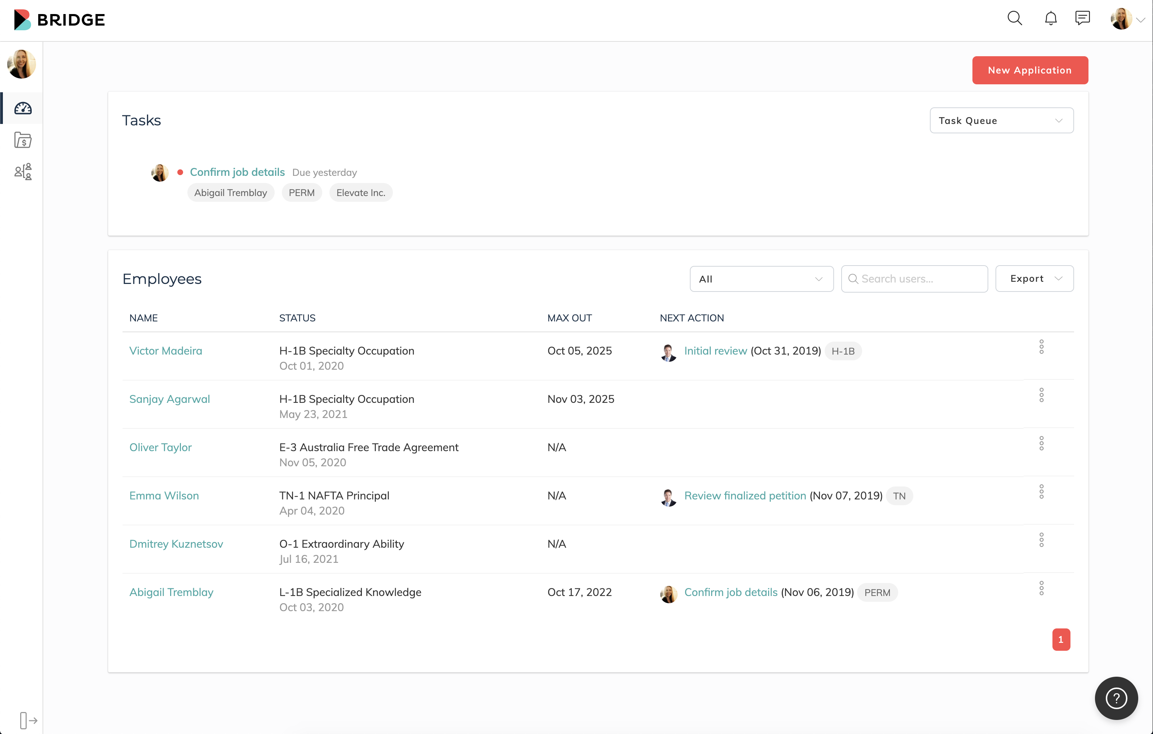1153x734 pixels.
Task: Open the Confirm job details task link
Action: [237, 172]
